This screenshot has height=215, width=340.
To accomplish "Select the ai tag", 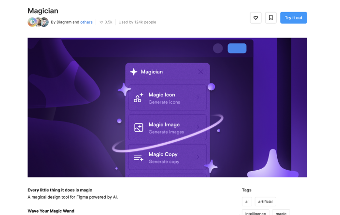I will point(247,202).
